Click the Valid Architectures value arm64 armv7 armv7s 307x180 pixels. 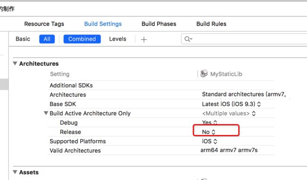point(229,150)
